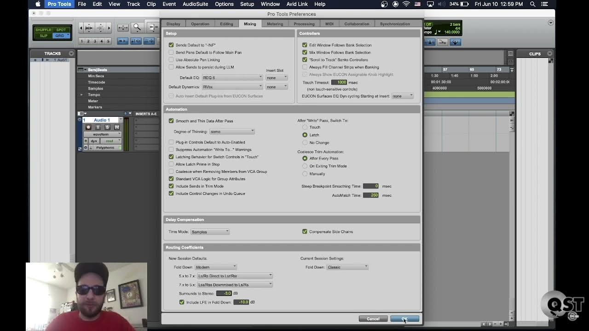
Task: Enable Use Absolute Pan Linking
Action: tap(171, 60)
